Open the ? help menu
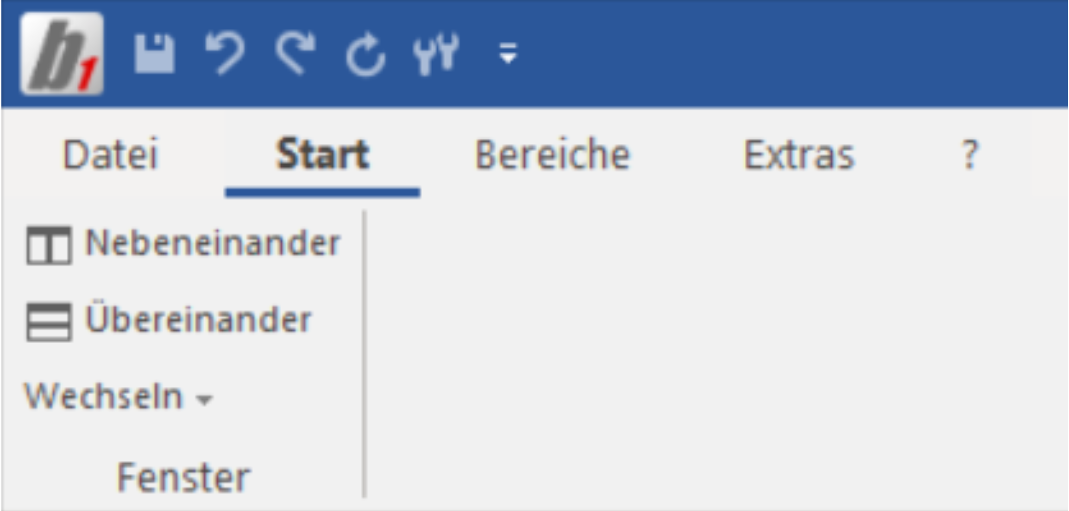Image resolution: width=1069 pixels, height=511 pixels. tap(970, 155)
